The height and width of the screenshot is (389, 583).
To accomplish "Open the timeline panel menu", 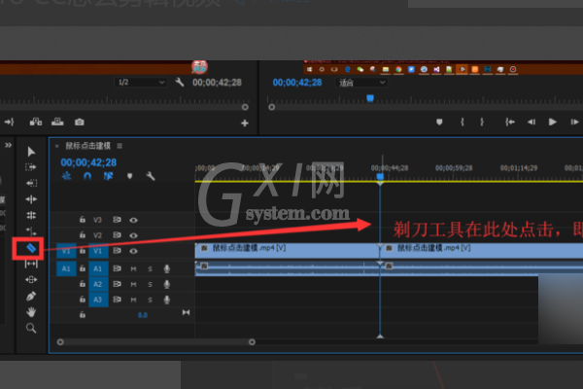I will pyautogui.click(x=120, y=146).
